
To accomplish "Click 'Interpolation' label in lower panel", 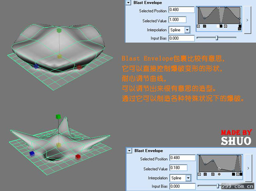I will [x=158, y=178].
